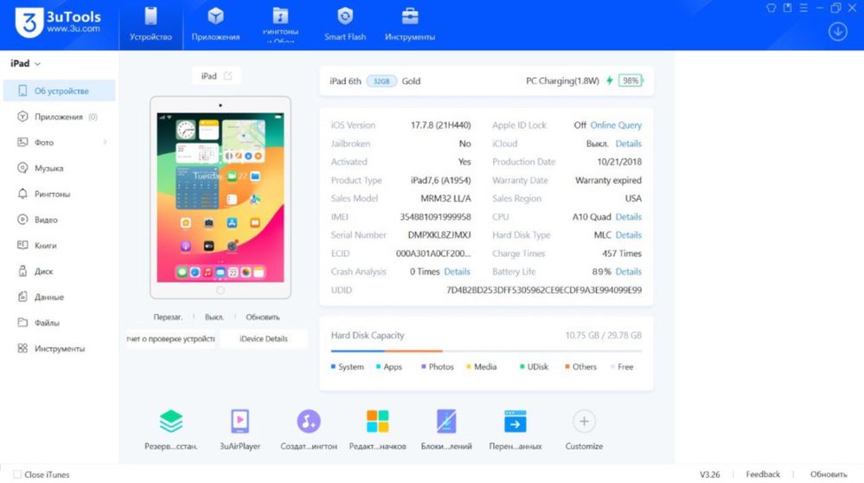Open Книги in the sidebar
This screenshot has height=483, width=864.
click(x=60, y=245)
